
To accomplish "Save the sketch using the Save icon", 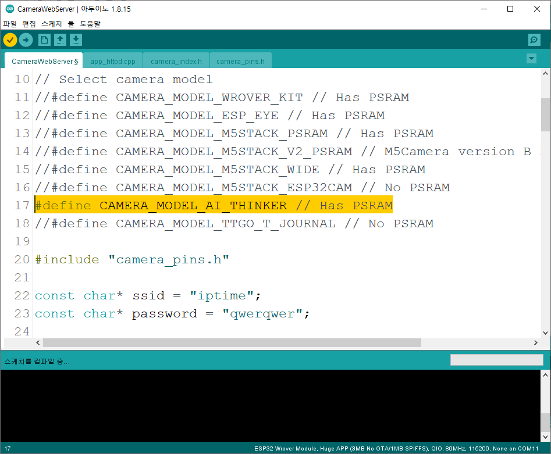I will [x=77, y=40].
